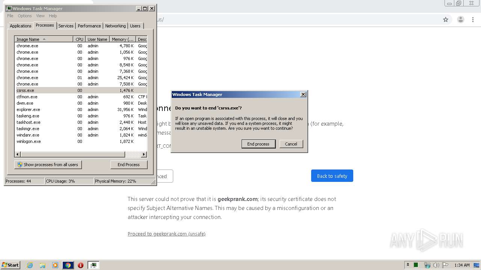The width and height of the screenshot is (481, 270).
Task: Select the taskhost.exe process row
Action: pyautogui.click(x=81, y=122)
